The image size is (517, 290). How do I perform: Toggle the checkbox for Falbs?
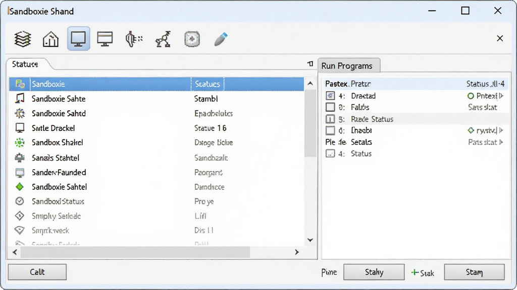330,107
